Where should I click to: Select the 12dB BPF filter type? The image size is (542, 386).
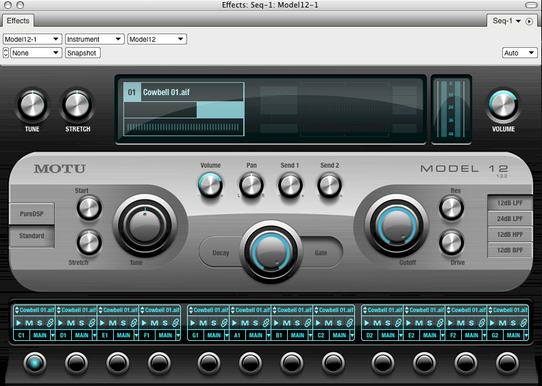(x=510, y=250)
